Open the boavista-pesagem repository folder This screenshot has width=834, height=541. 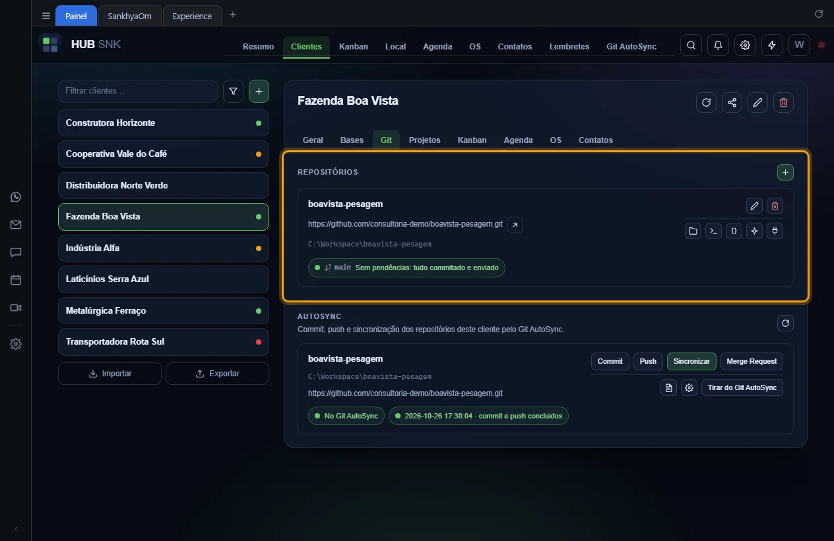(693, 231)
